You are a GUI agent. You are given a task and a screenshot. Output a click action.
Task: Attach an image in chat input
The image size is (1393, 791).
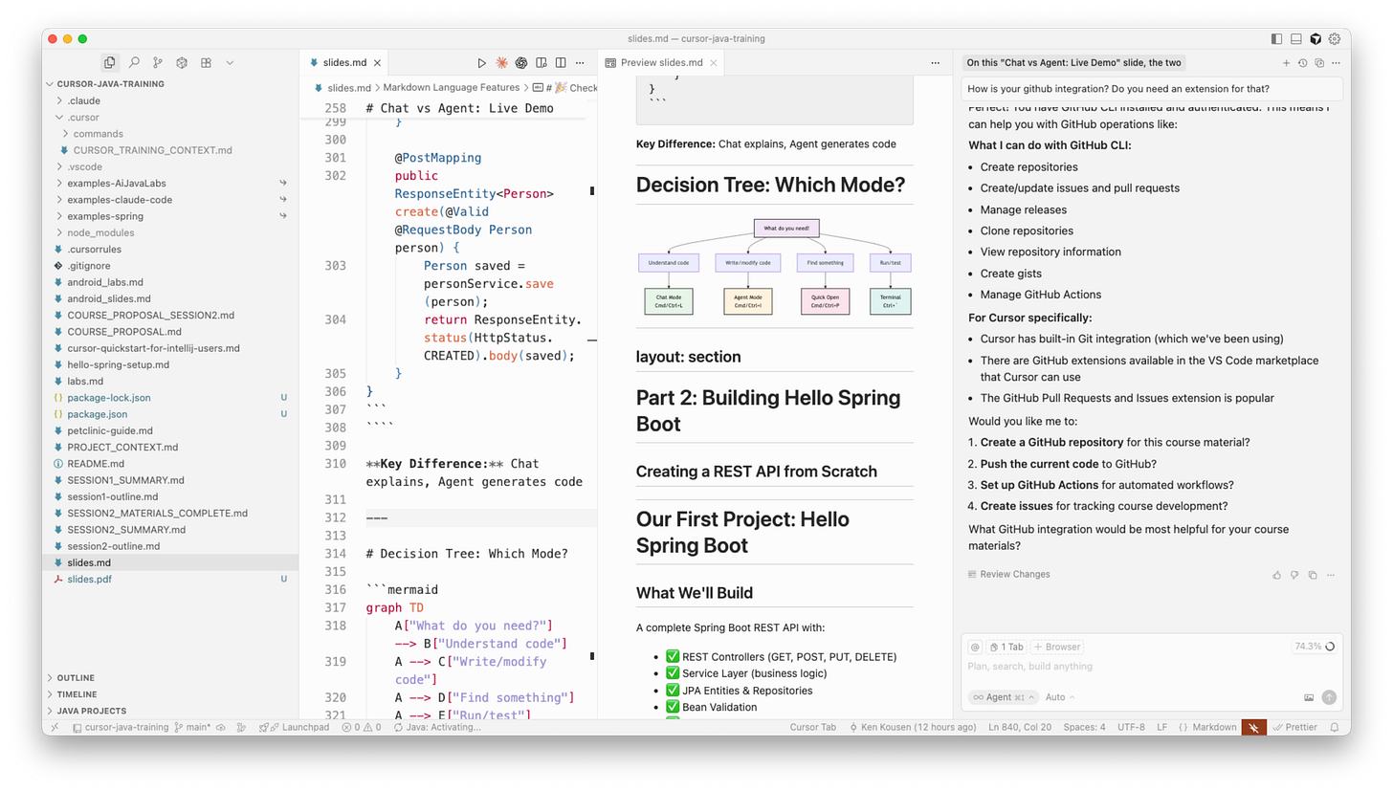click(x=1309, y=697)
